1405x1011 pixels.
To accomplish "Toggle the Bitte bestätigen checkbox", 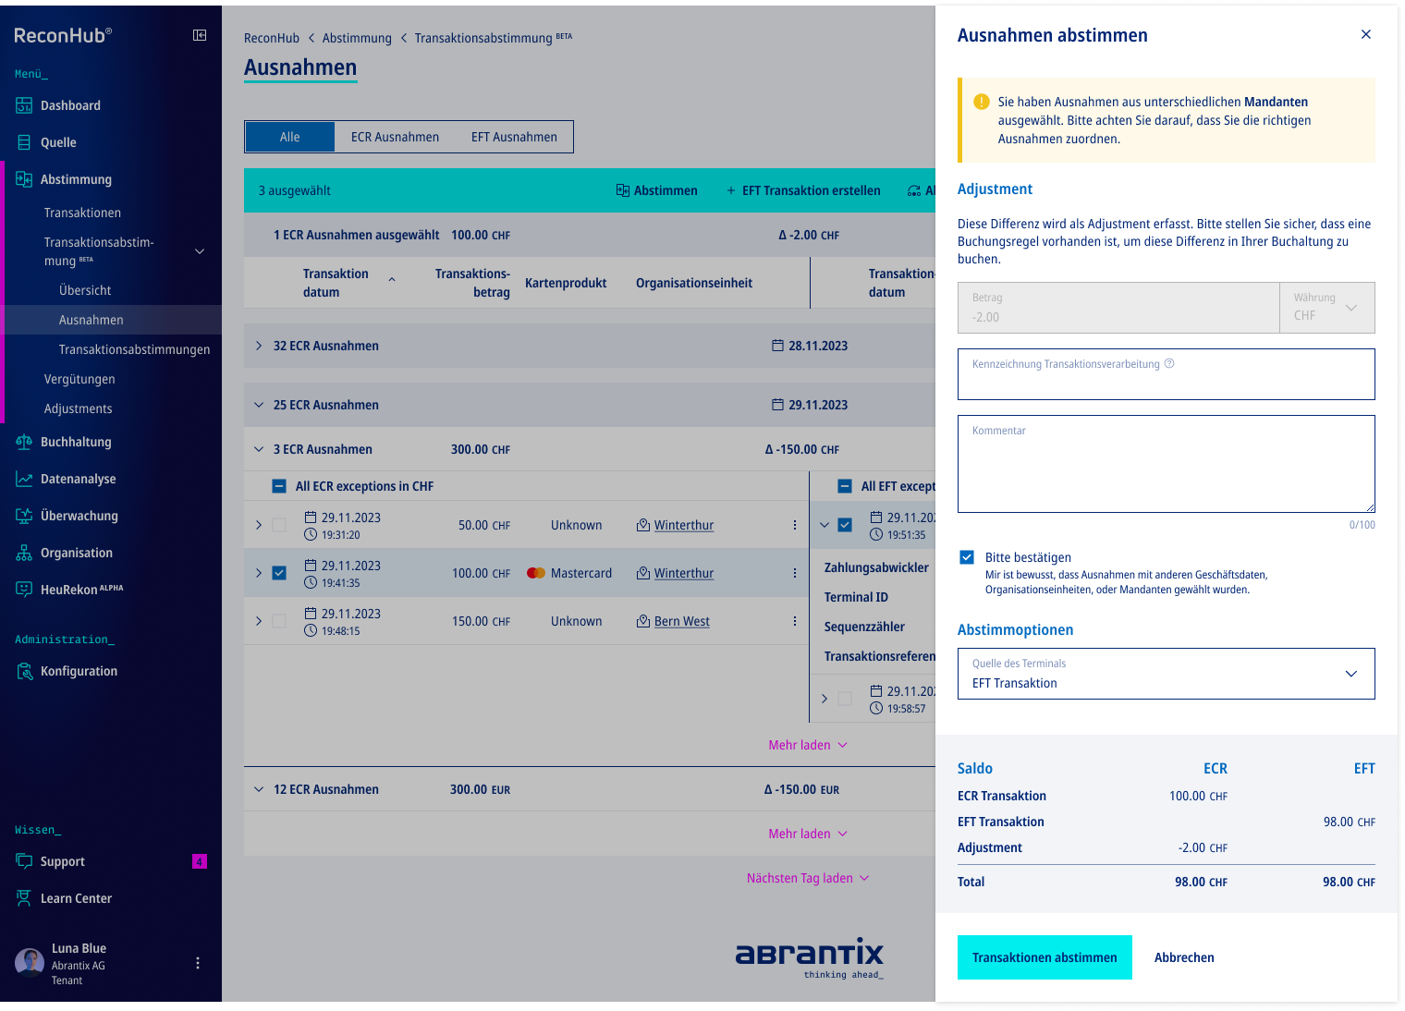I will pos(967,557).
